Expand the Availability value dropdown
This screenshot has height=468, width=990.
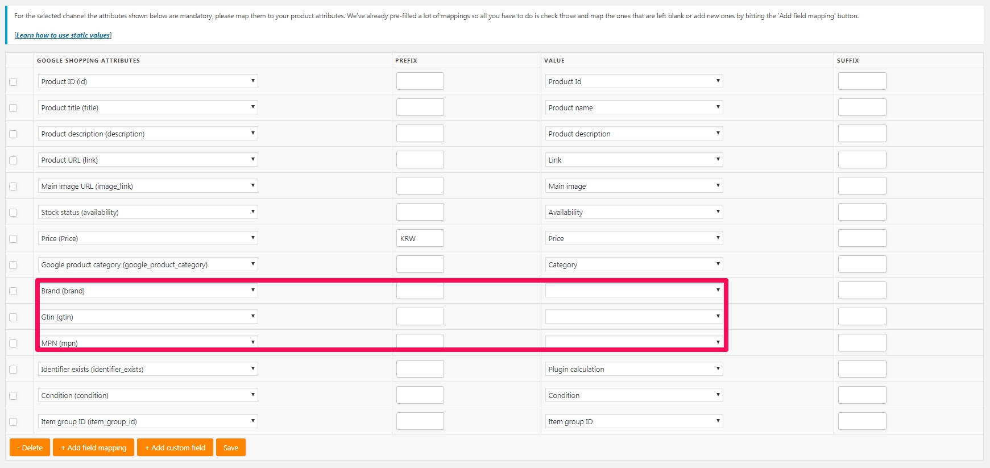tap(633, 212)
